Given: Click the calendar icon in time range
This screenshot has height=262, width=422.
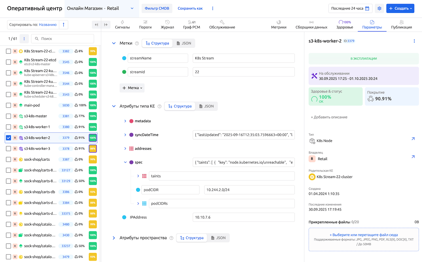Looking at the screenshot, I should (x=367, y=8).
